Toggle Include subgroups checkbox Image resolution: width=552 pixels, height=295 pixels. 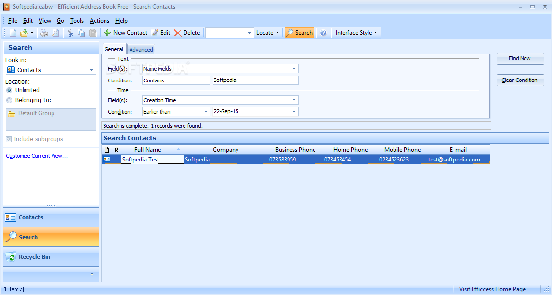coord(9,139)
